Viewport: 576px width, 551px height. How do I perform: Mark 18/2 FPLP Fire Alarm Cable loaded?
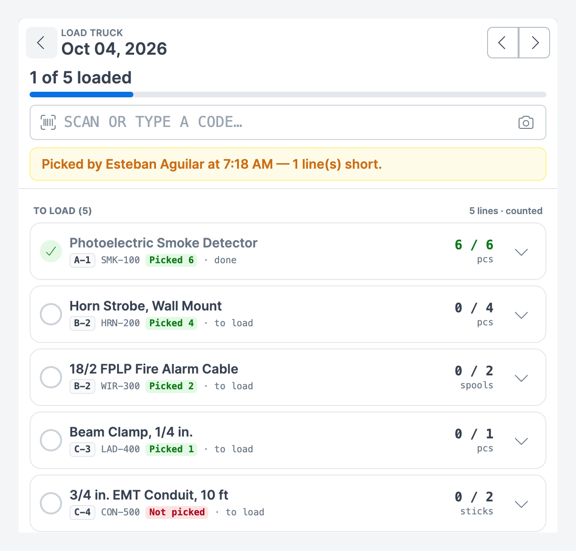click(x=51, y=377)
